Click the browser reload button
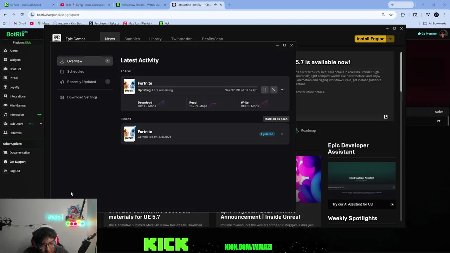Image resolution: width=450 pixels, height=253 pixels. pyautogui.click(x=22, y=15)
